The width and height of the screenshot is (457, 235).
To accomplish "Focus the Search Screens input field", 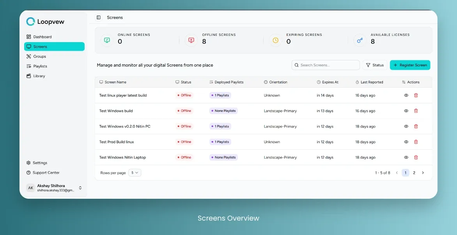I will [326, 65].
